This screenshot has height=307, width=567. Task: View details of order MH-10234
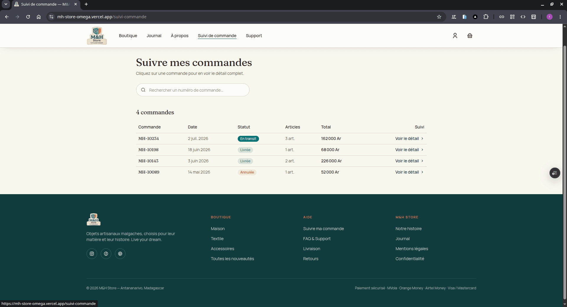click(x=409, y=138)
